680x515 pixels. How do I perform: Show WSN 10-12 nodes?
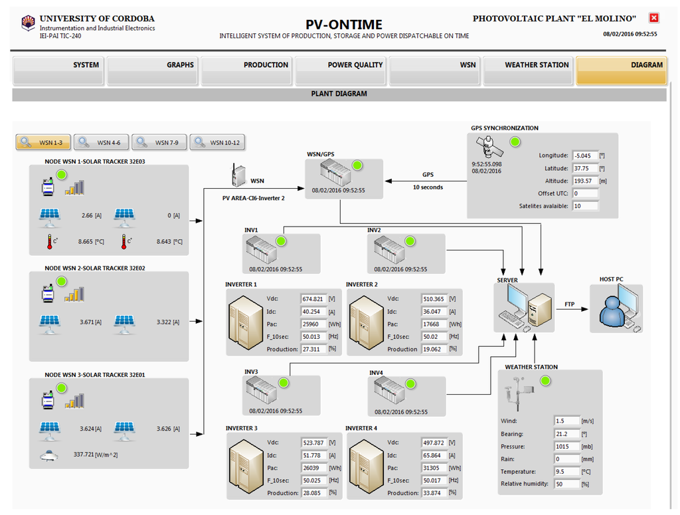click(217, 142)
